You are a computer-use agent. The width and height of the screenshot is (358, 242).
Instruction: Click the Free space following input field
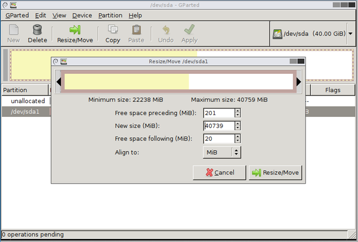click(x=219, y=138)
